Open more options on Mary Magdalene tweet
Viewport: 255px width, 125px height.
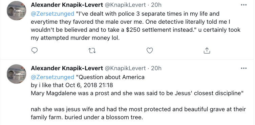243,68
